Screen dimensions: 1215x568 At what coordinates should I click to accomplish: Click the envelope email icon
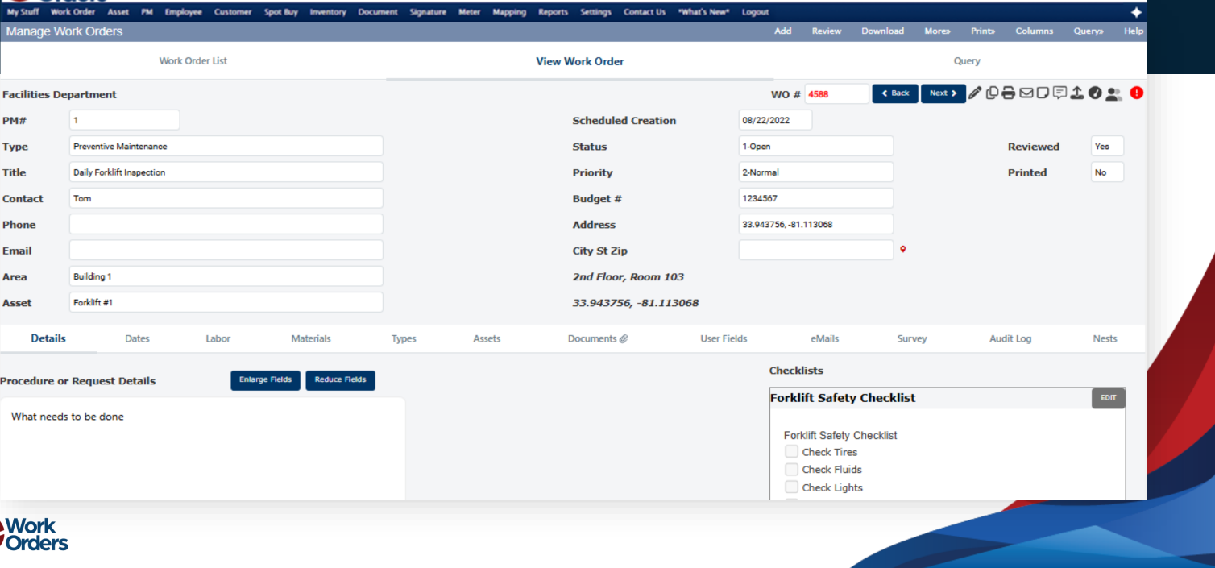(1026, 93)
